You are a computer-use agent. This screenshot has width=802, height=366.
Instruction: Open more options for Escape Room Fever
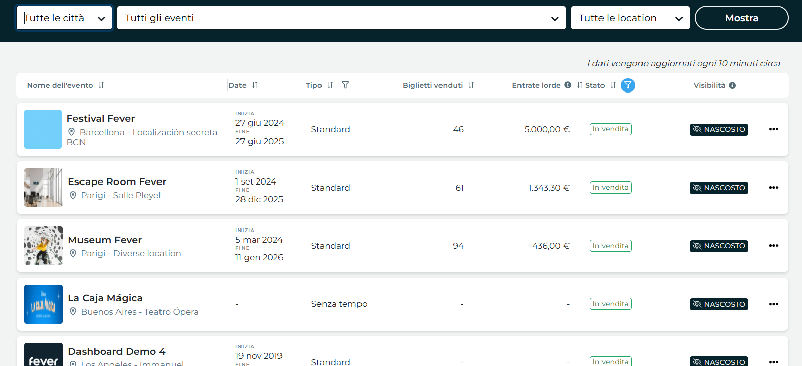pyautogui.click(x=773, y=188)
